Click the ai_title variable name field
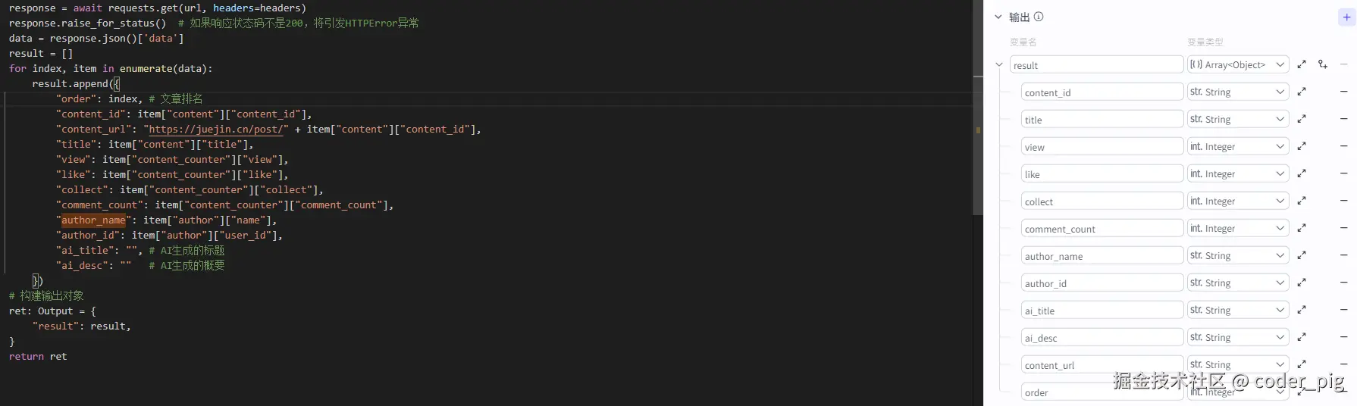Viewport: 1357px width, 406px height. tap(1102, 311)
